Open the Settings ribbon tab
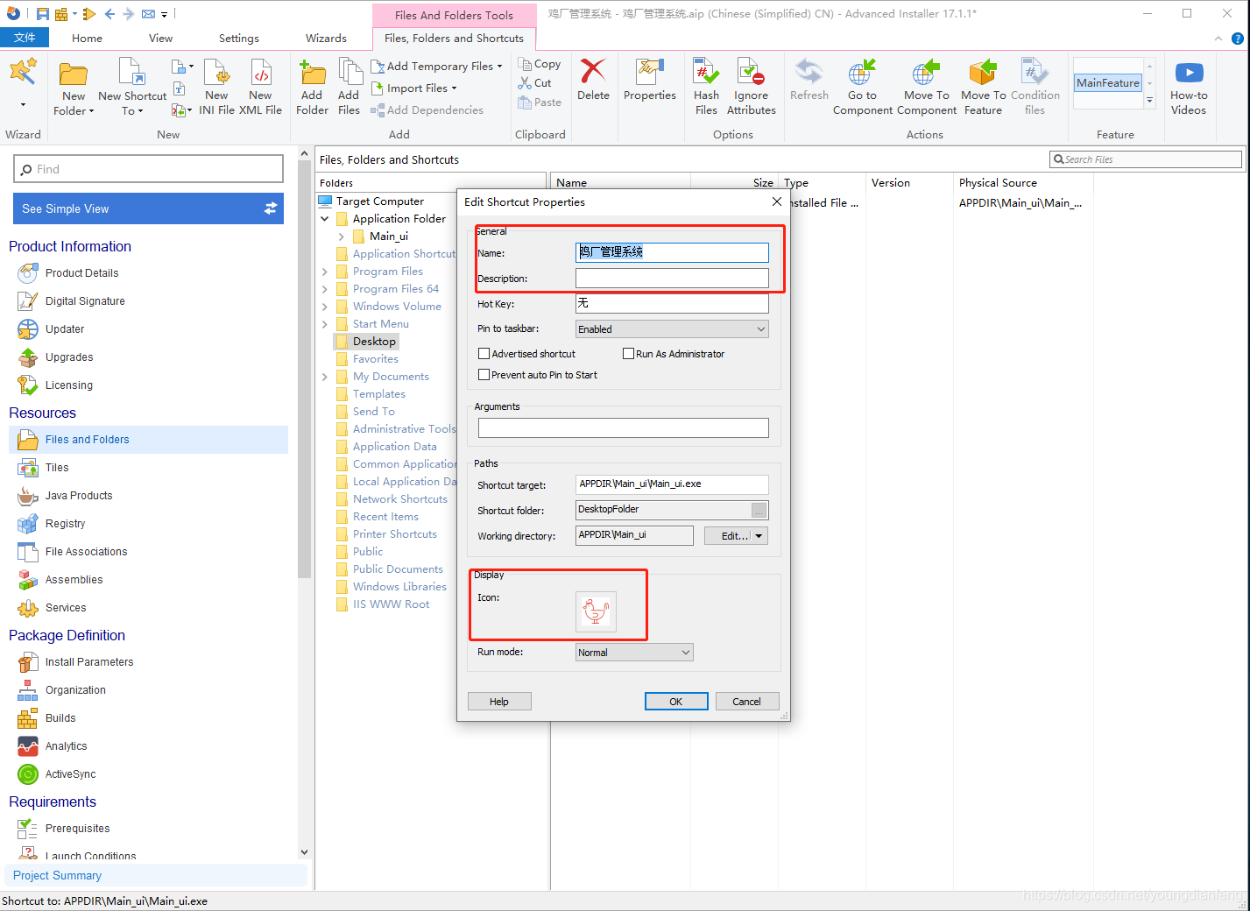Viewport: 1250px width, 911px height. point(239,39)
